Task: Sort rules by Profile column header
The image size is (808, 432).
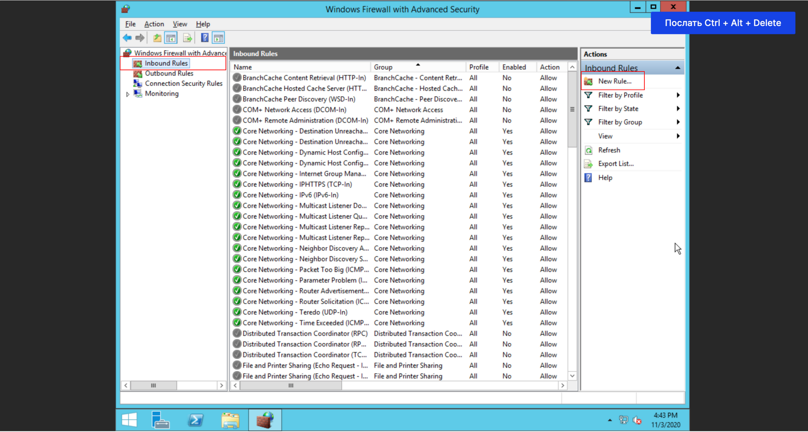Action: 482,67
